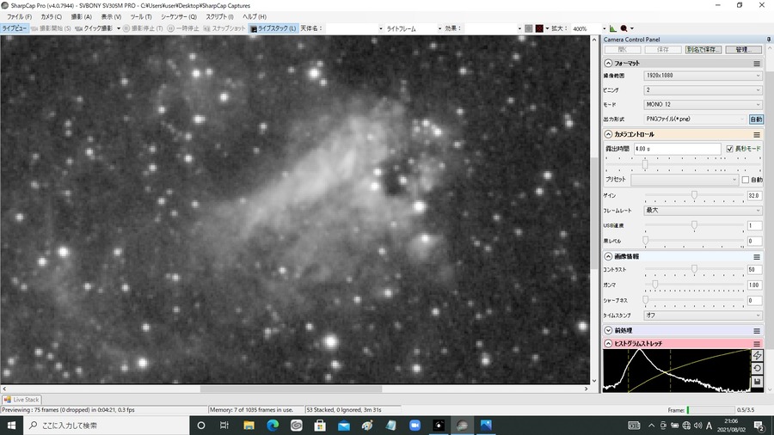Open Microsoft Store from taskbar

click(x=320, y=426)
